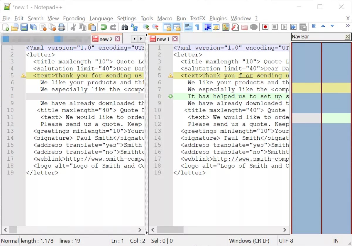Close the Nav Bar panel
Image resolution: width=352 pixels, height=246 pixels.
(347, 37)
